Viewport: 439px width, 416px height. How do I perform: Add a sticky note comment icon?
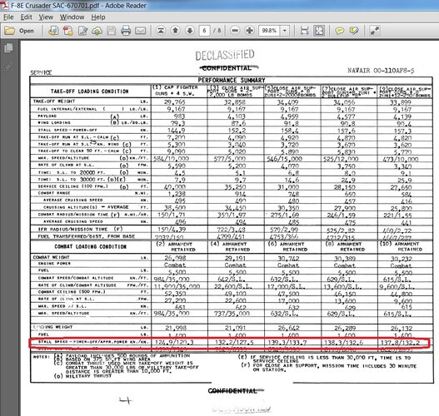click(340, 31)
